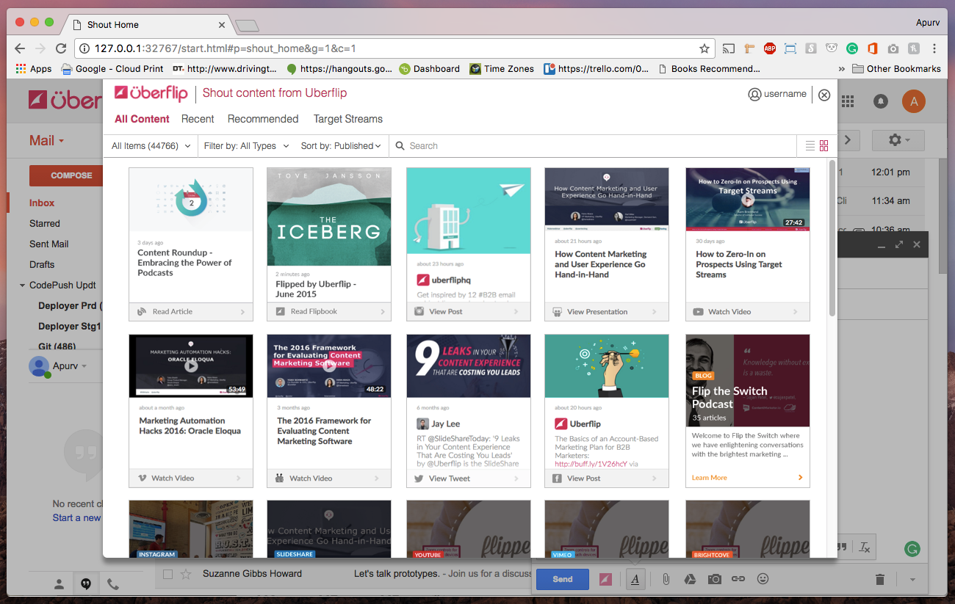Click the COMPOSE button

[65, 175]
